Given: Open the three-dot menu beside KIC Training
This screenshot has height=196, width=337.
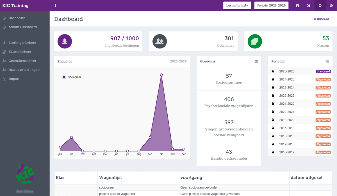Looking at the screenshot, I should [x=55, y=6].
